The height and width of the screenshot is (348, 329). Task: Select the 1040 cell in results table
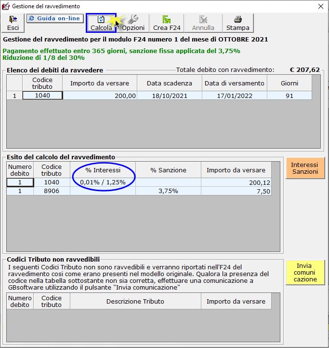point(52,182)
